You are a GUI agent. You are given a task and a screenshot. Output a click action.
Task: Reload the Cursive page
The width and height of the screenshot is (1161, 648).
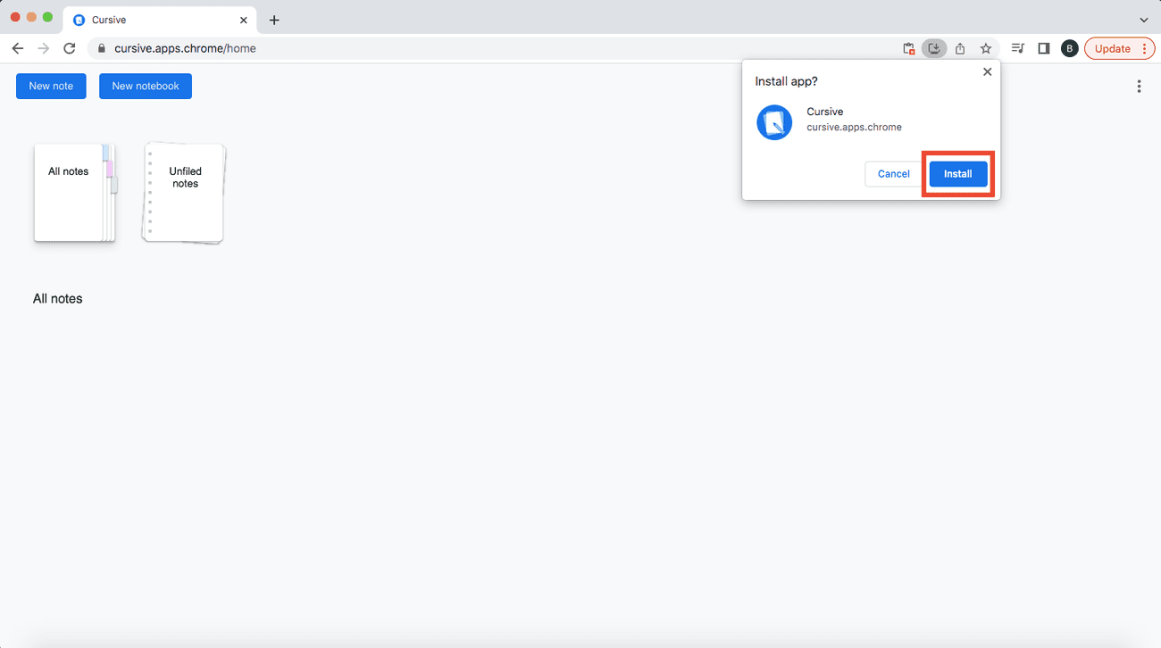(x=70, y=48)
